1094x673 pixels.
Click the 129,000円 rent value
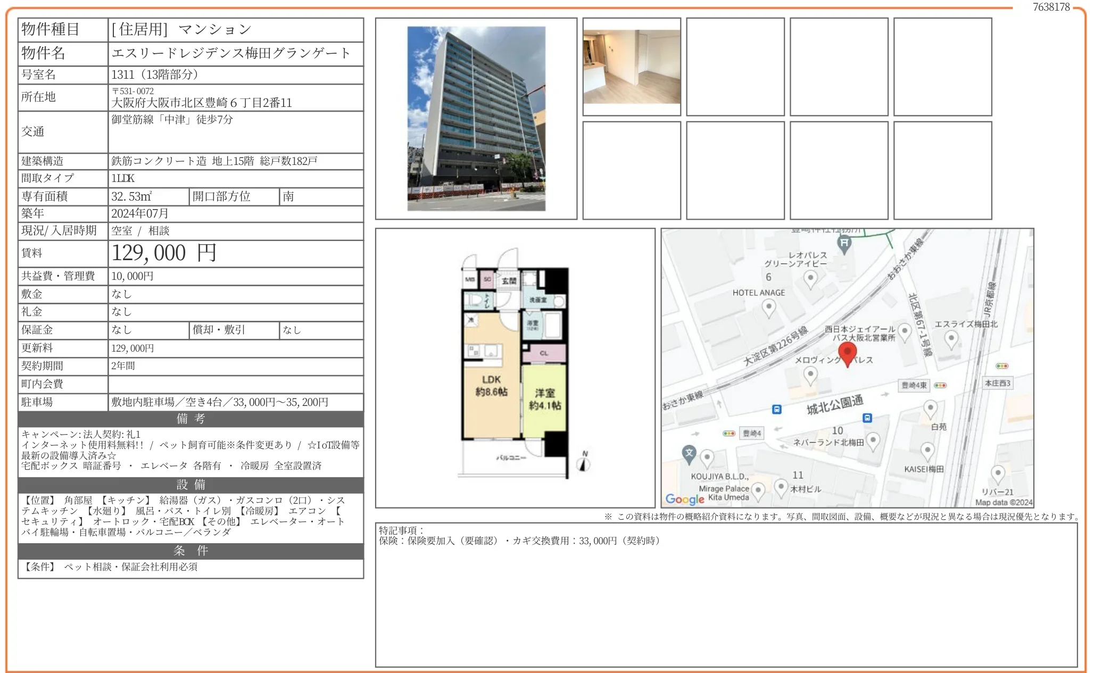[x=164, y=253]
